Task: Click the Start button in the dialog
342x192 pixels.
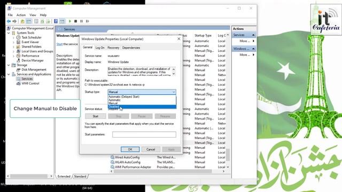Action: (96, 116)
